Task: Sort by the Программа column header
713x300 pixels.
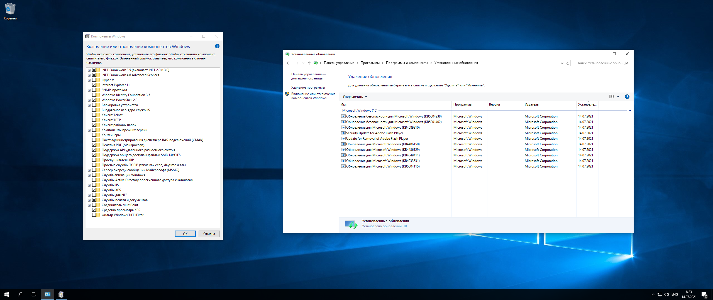Action: coord(469,104)
